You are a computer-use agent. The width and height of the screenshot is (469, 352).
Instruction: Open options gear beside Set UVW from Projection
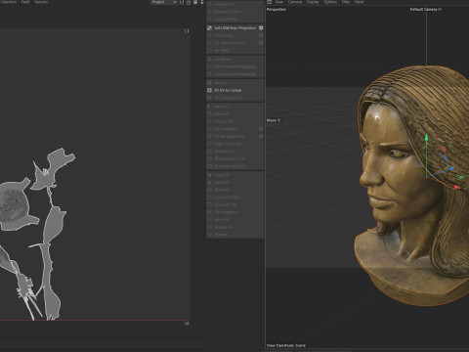click(x=261, y=28)
